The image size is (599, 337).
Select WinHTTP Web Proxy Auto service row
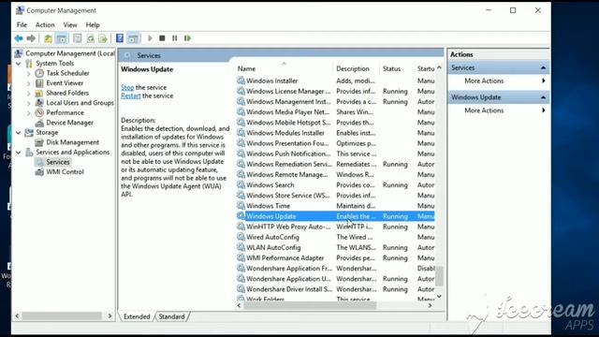tap(335, 227)
